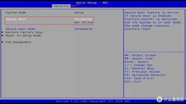186x104 pixels.
Task: Click the ESC: Exit hint
Action: coord(133,81)
